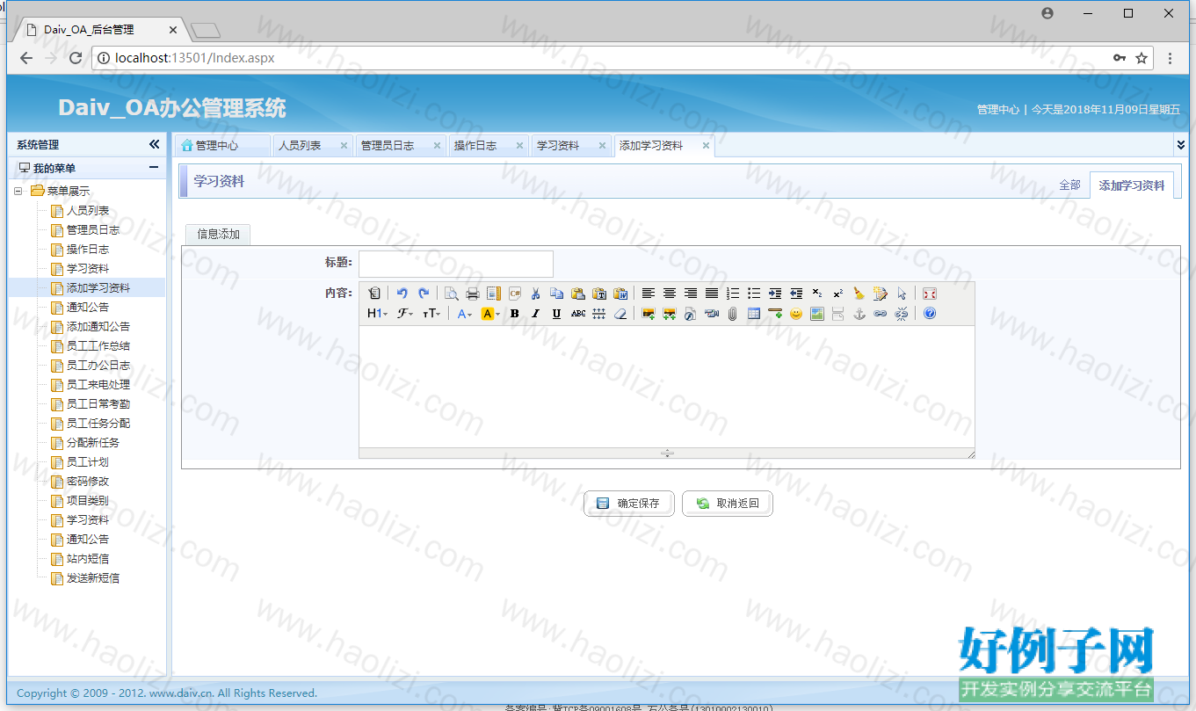Viewport: 1196px width, 711px height.
Task: Print the editor content
Action: 472,294
